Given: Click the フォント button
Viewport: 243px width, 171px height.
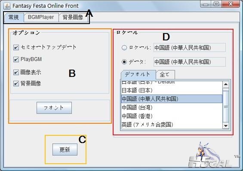Looking at the screenshot, I should [54, 108].
